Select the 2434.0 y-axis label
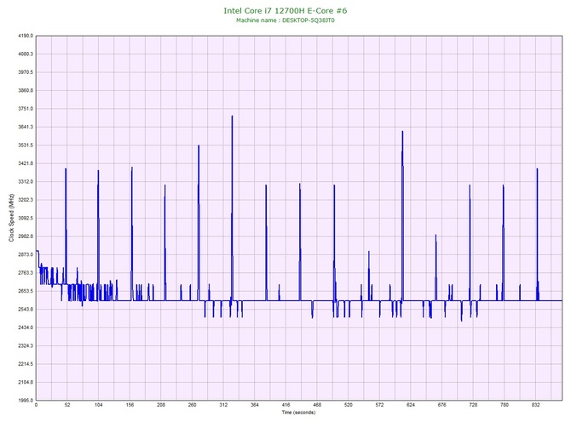 [26, 327]
